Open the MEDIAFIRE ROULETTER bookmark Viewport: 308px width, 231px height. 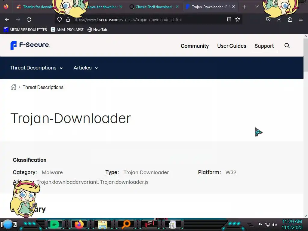click(25, 30)
